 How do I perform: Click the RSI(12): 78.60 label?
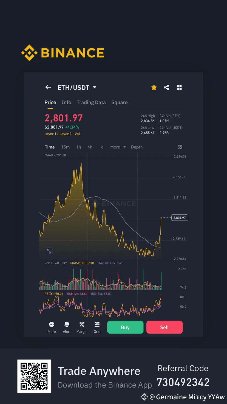(x=78, y=294)
